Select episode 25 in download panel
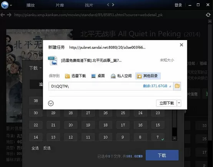 (123, 113)
